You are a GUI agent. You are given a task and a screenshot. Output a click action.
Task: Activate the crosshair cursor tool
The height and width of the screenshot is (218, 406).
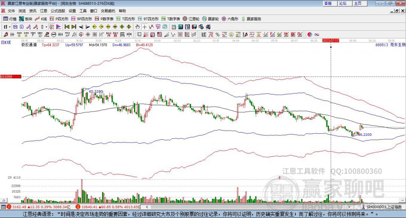pyautogui.click(x=145, y=27)
